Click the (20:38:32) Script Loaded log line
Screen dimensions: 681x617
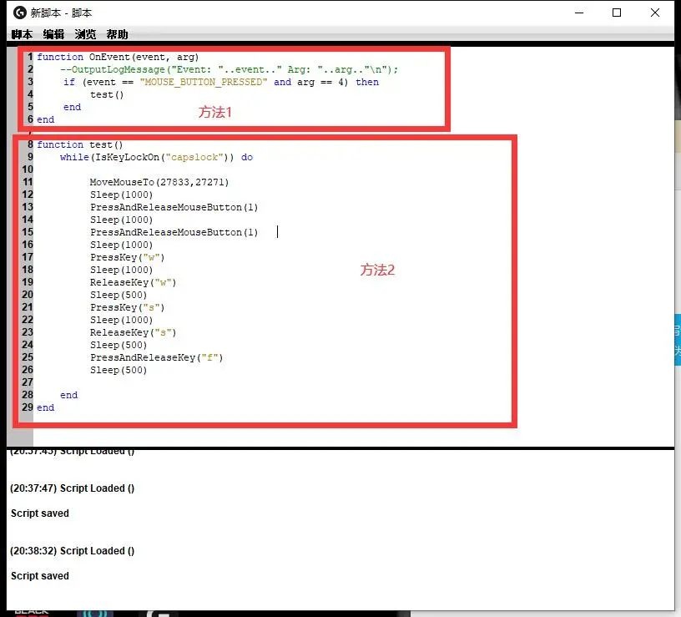72,551
